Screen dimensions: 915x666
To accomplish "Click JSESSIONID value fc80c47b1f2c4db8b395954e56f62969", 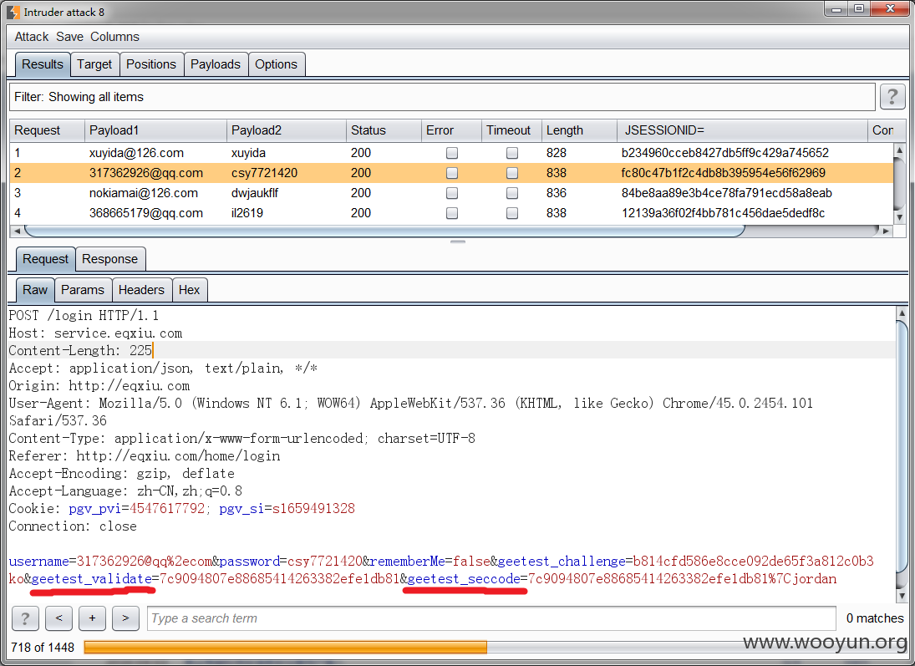I will 723,173.
